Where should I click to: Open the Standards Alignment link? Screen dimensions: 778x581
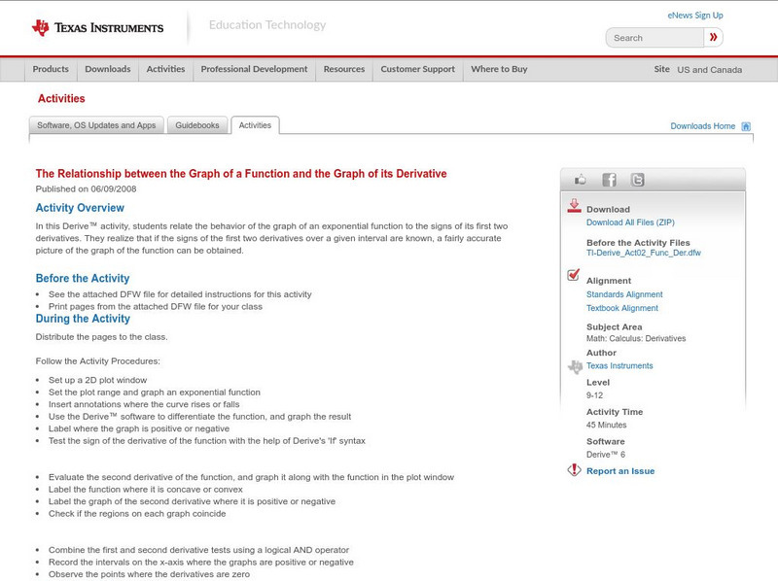tap(624, 294)
